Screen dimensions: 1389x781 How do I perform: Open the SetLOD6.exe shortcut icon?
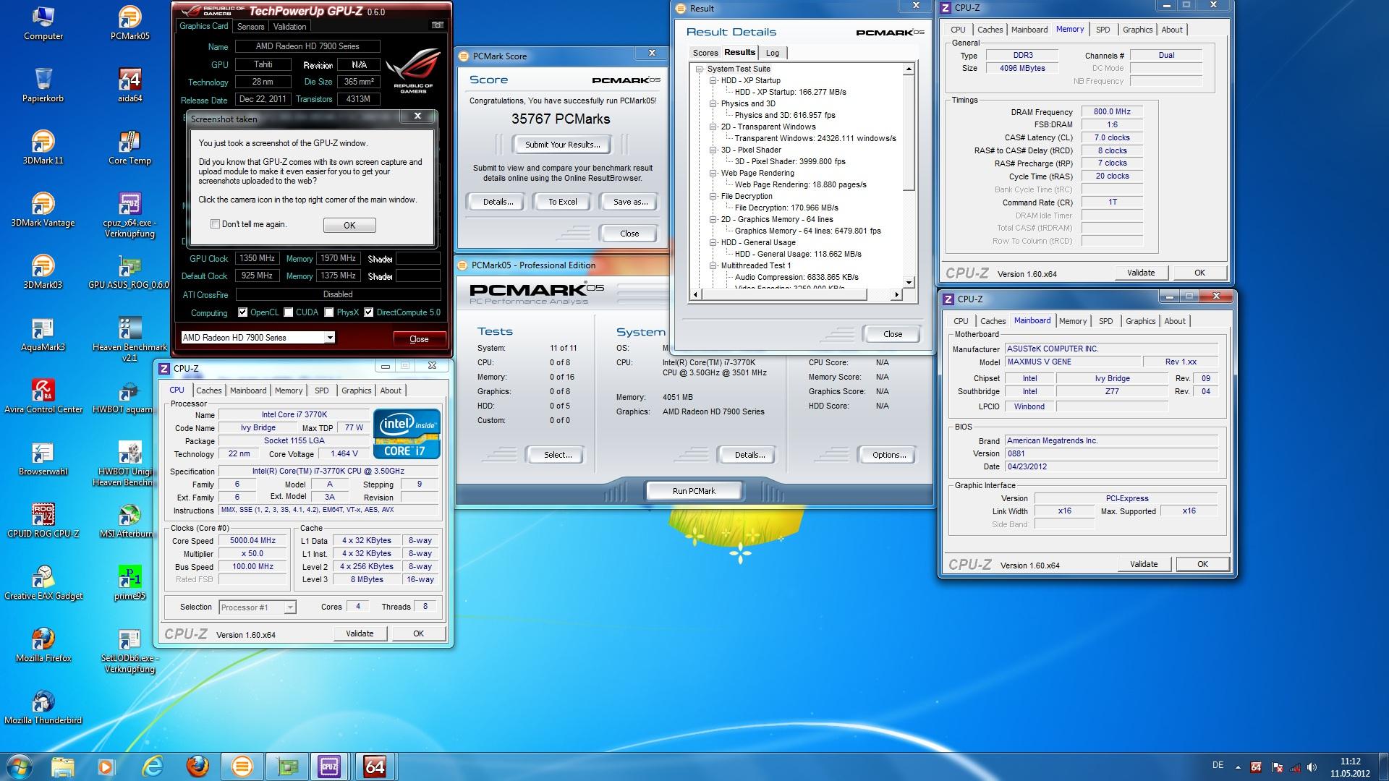coord(129,650)
